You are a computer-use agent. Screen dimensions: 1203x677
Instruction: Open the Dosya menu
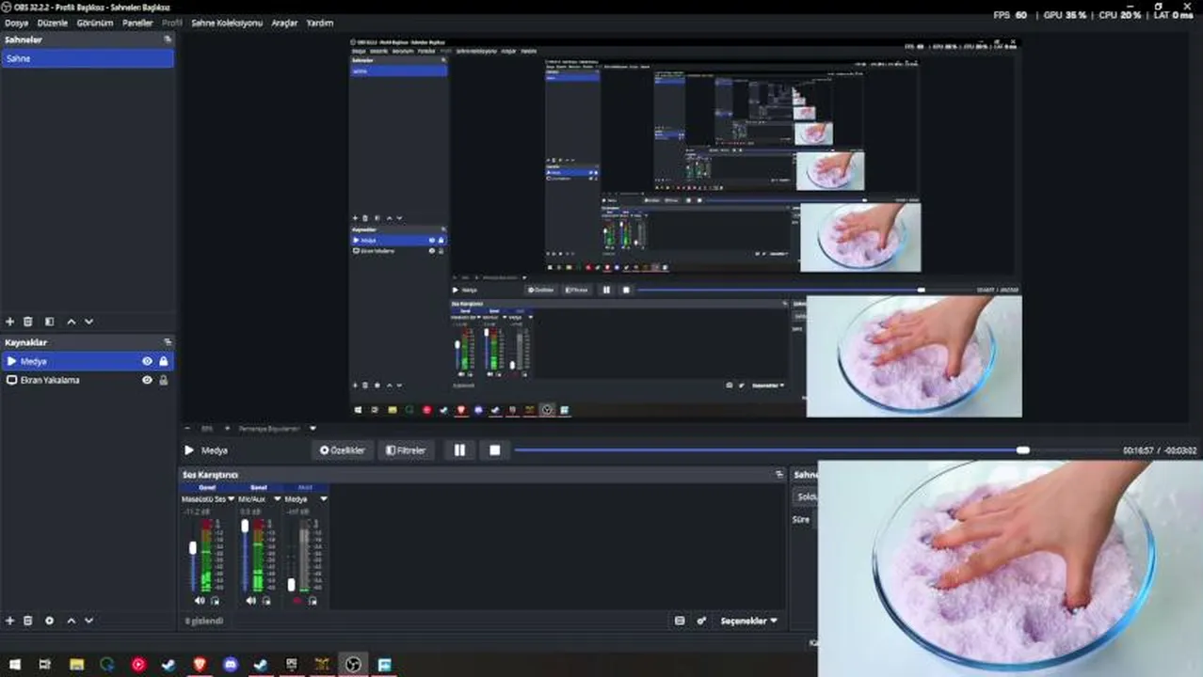17,23
